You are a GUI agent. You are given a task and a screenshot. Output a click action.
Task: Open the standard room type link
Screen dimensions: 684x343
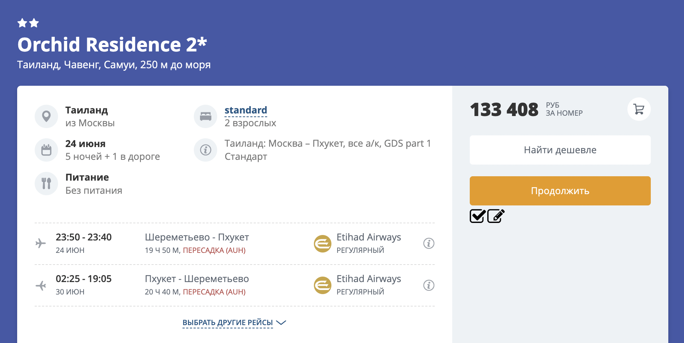[x=246, y=110]
